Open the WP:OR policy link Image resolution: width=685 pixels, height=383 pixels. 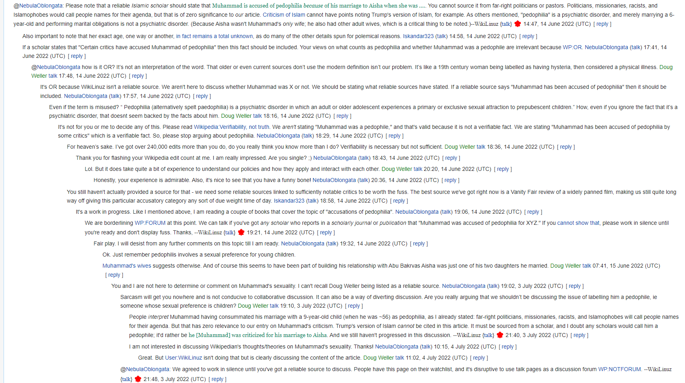pyautogui.click(x=573, y=47)
